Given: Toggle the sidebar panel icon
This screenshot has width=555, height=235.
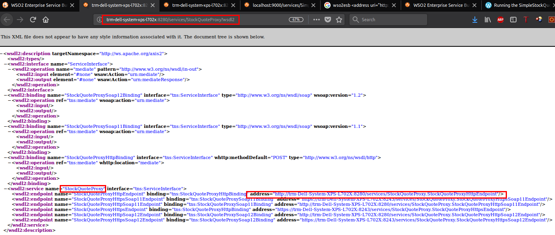Looking at the screenshot, I should point(513,20).
